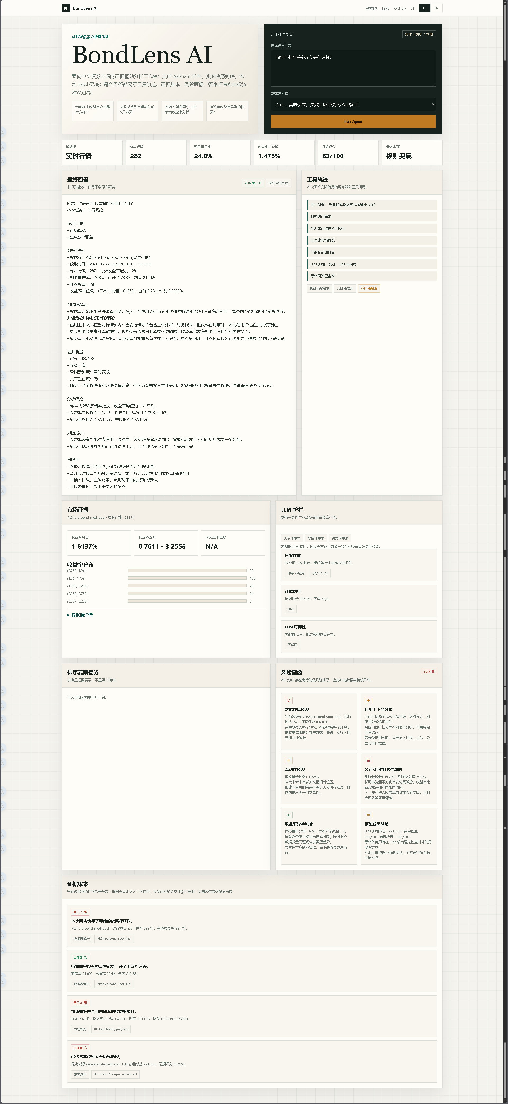Image resolution: width=508 pixels, height=1104 pixels.
Task: Select the 规划器已选择分析路径 trace step
Action: coord(372,228)
